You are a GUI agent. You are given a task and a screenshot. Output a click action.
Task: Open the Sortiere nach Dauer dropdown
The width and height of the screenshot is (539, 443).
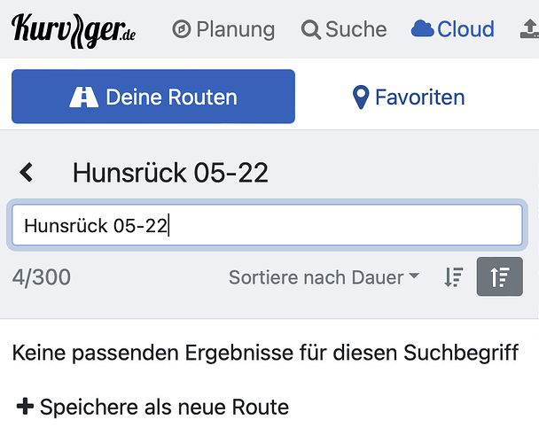tap(324, 277)
